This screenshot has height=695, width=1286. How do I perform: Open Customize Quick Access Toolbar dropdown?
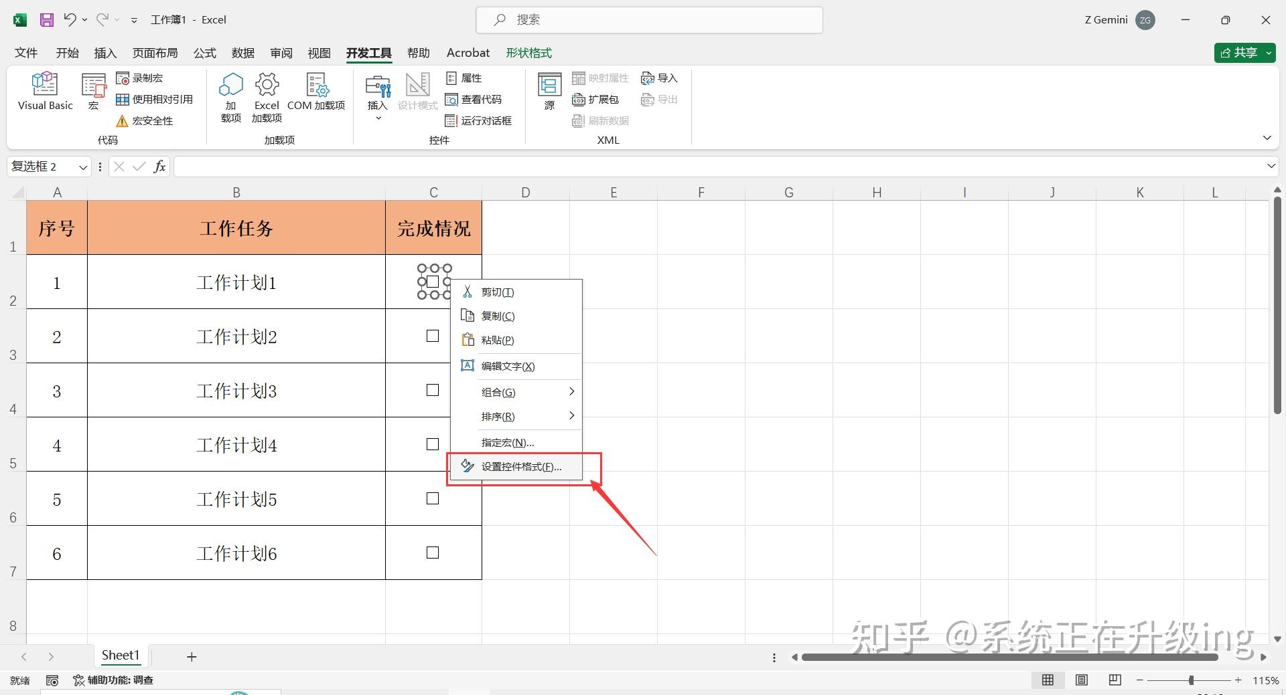[134, 20]
